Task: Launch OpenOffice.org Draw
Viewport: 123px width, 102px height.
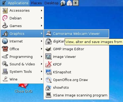Action: point(71,80)
